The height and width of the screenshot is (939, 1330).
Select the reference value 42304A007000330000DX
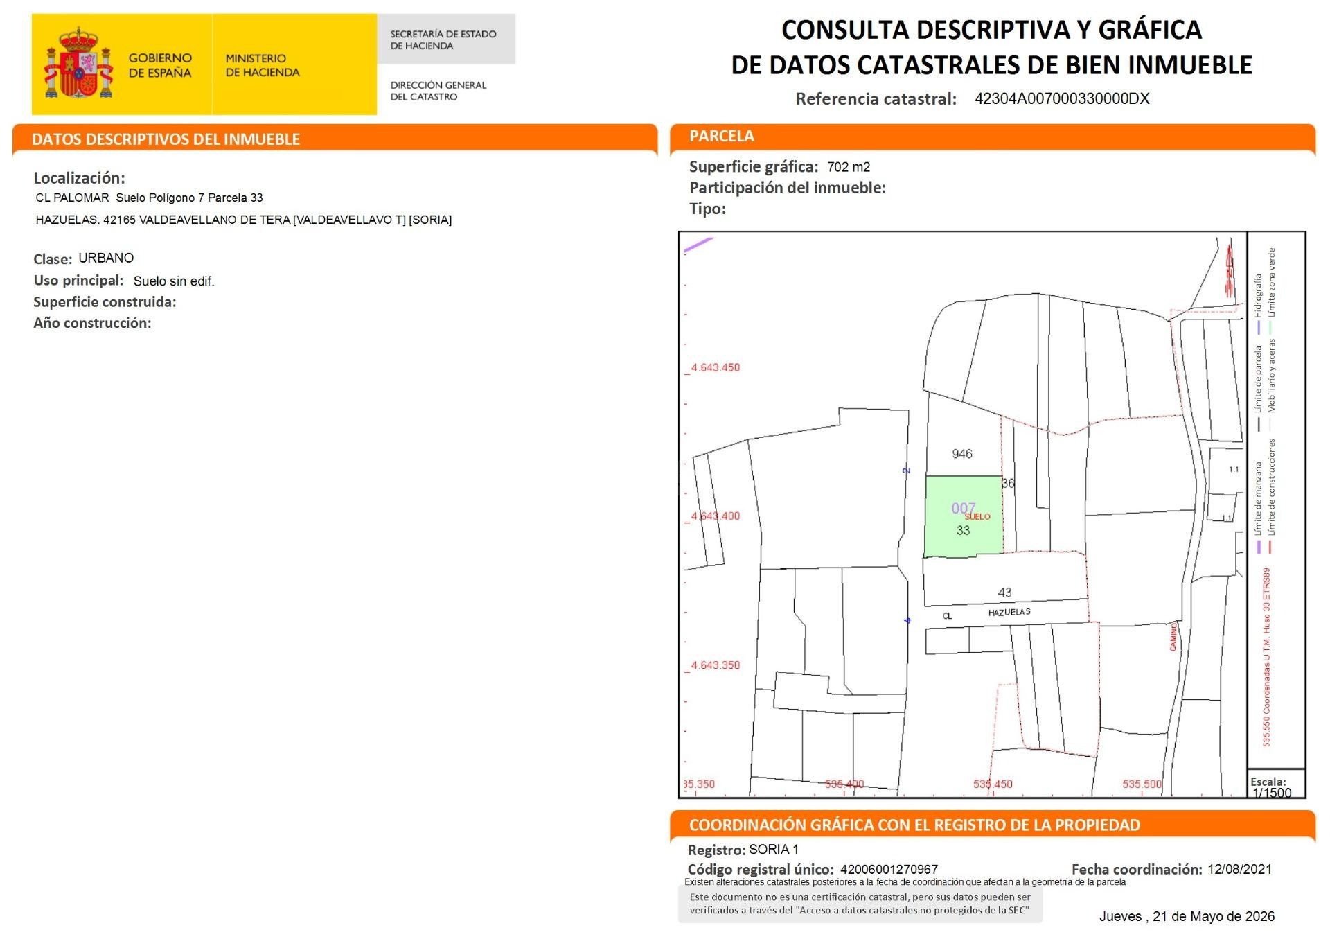pos(1062,98)
